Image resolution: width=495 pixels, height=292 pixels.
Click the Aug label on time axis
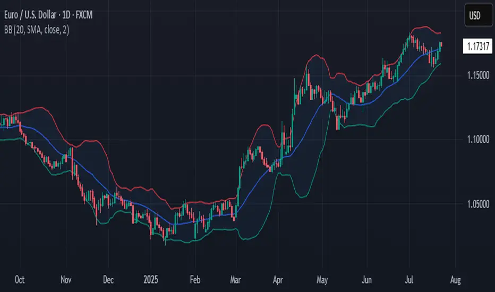pos(456,280)
